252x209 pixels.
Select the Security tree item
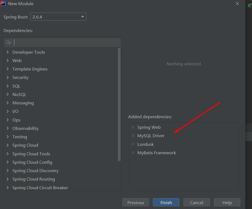pos(20,78)
